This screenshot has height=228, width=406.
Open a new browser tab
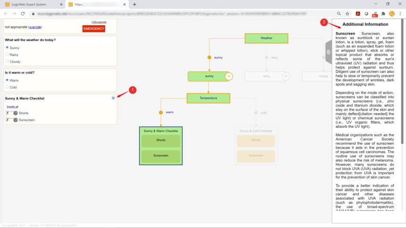point(135,4)
